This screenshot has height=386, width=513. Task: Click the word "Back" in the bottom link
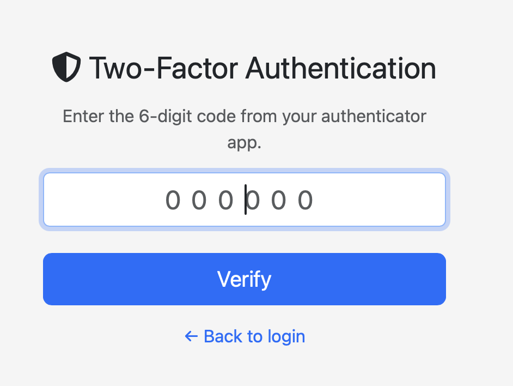pyautogui.click(x=223, y=336)
